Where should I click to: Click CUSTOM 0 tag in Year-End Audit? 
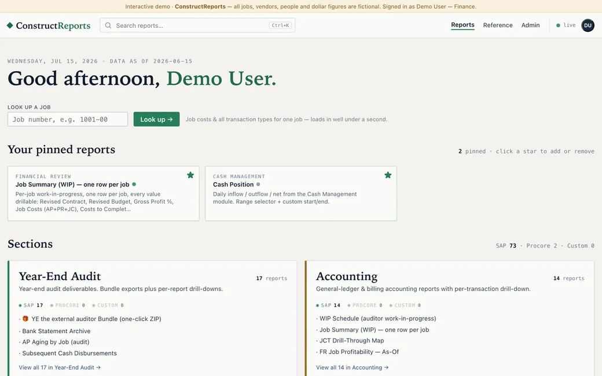(108, 305)
